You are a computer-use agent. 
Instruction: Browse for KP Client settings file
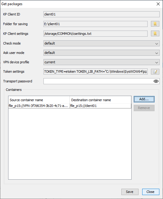(x=155, y=34)
